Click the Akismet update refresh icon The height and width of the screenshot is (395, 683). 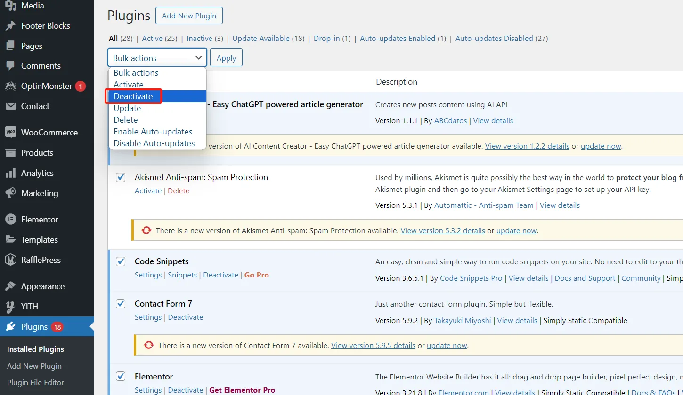point(146,230)
